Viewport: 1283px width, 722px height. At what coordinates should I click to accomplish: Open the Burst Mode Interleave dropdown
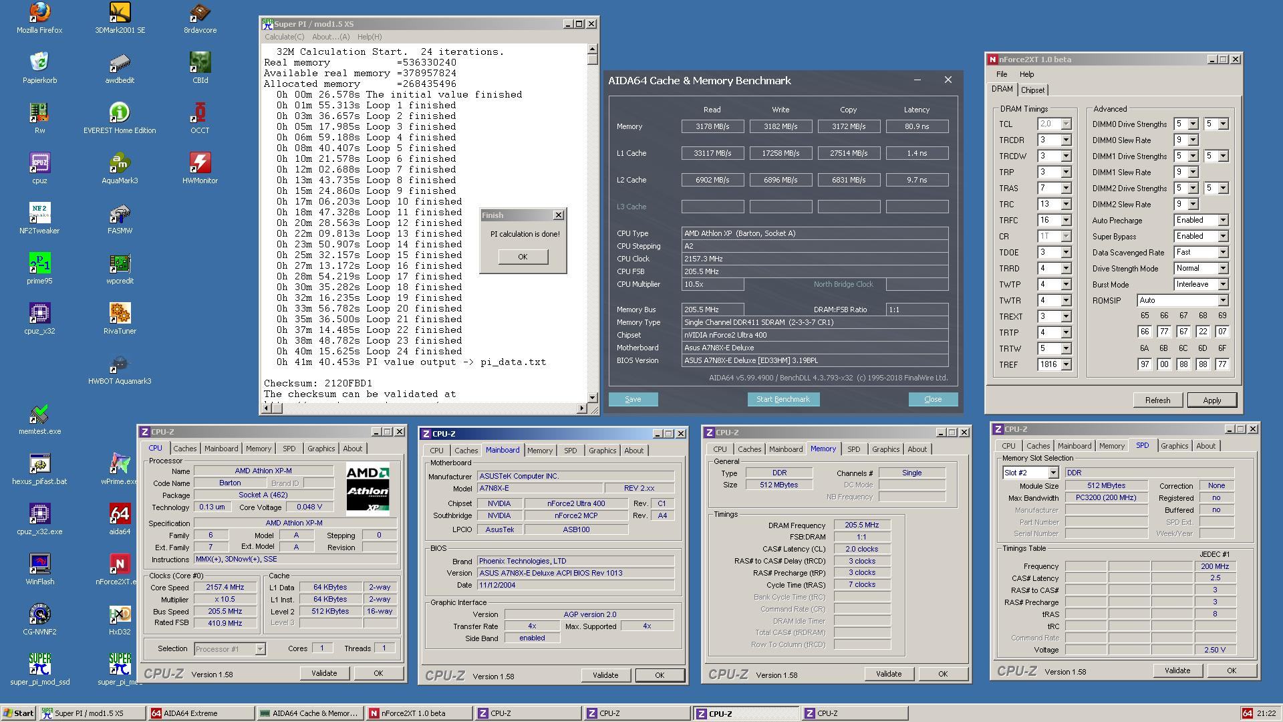[1222, 284]
